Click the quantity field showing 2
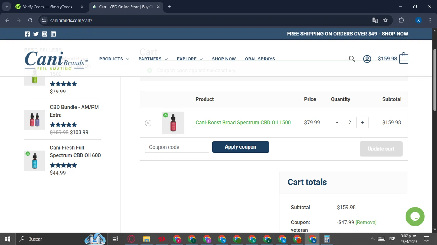The height and width of the screenshot is (245, 437). pyautogui.click(x=350, y=123)
